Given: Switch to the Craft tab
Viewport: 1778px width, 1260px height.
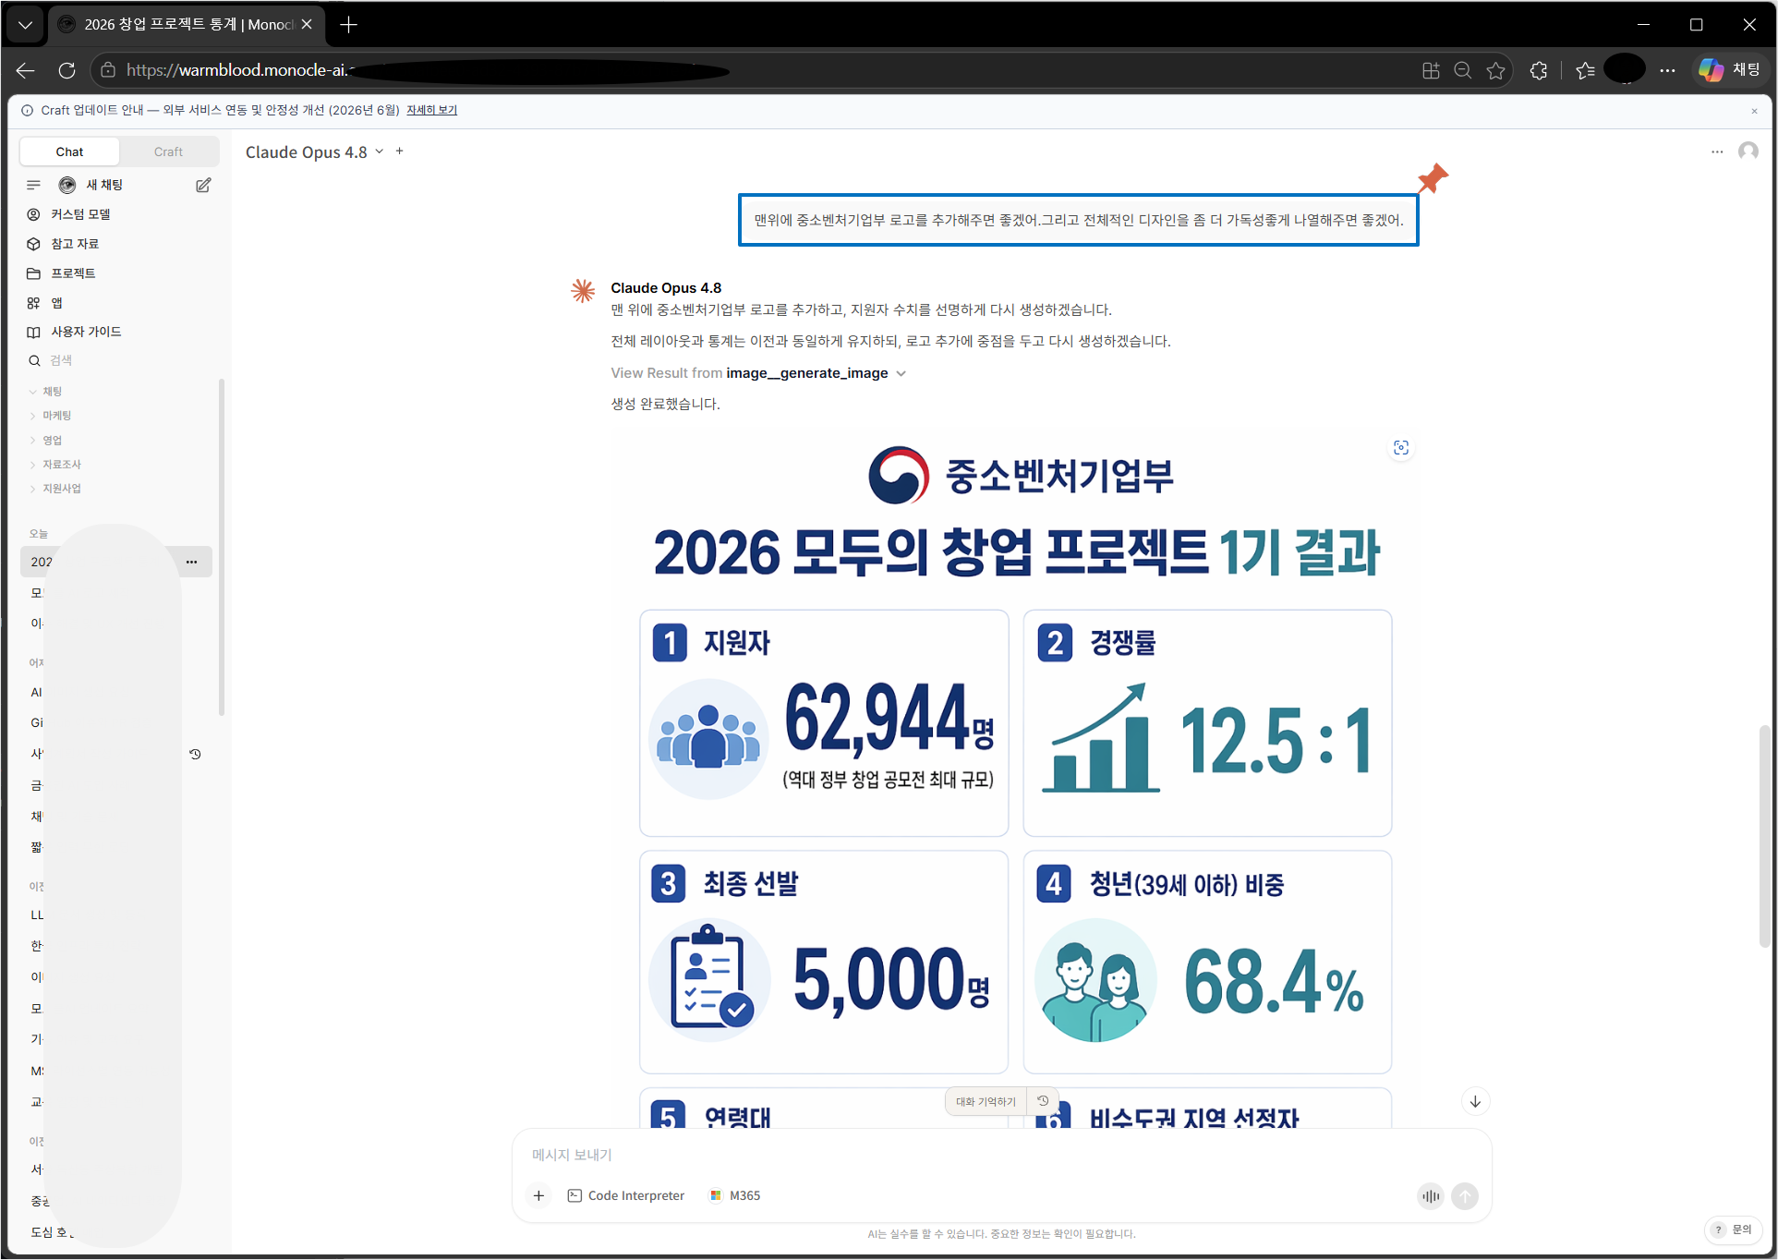Looking at the screenshot, I should pos(168,151).
